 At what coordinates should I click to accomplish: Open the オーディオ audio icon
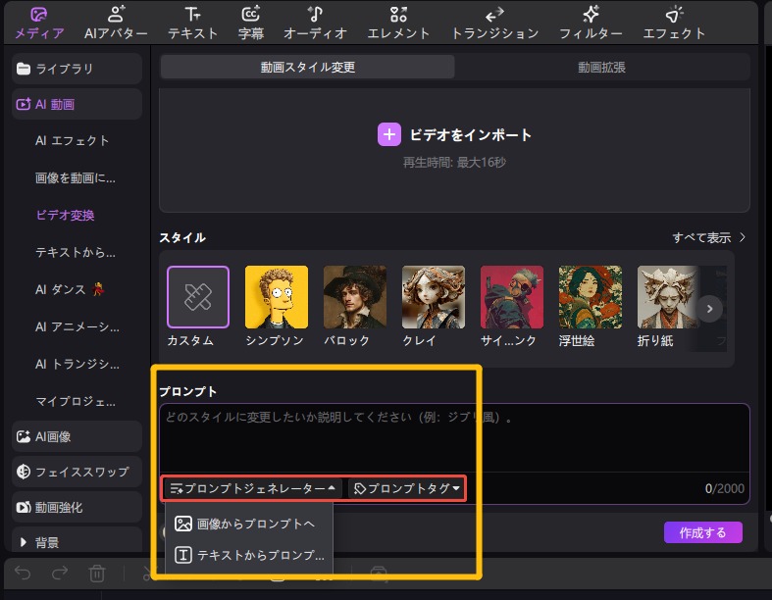point(315,15)
